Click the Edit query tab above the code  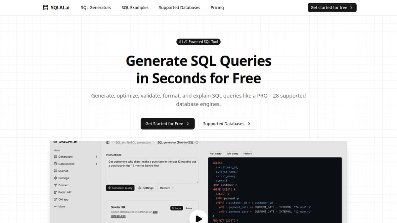point(233,154)
